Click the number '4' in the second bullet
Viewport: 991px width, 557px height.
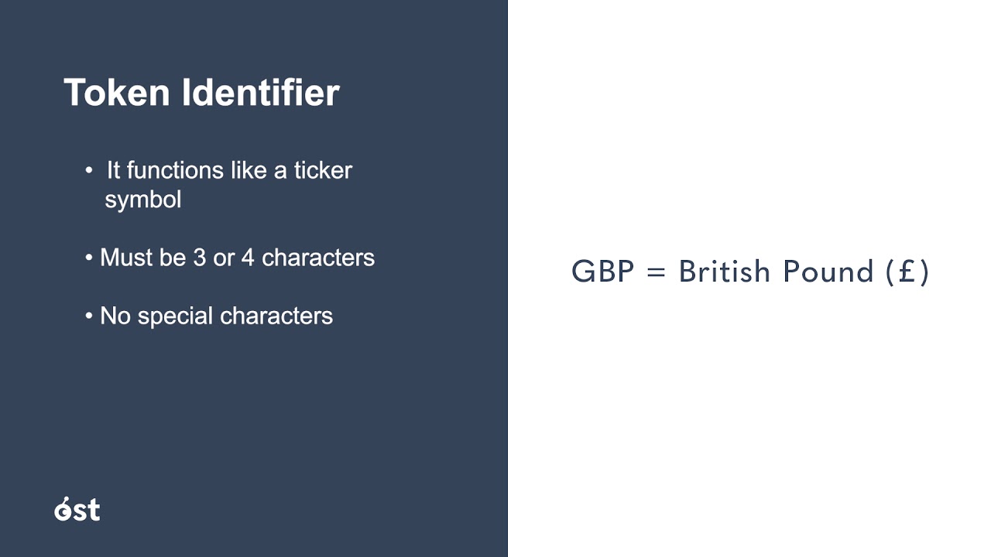coord(248,258)
